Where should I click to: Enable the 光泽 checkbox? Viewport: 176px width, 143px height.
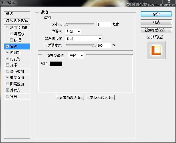click(7, 65)
